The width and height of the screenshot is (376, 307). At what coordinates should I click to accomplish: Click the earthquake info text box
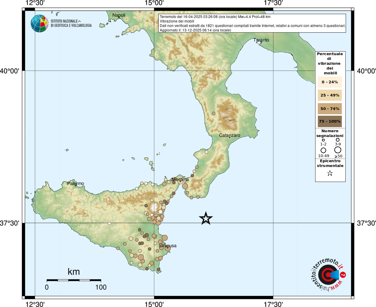pos(252,23)
